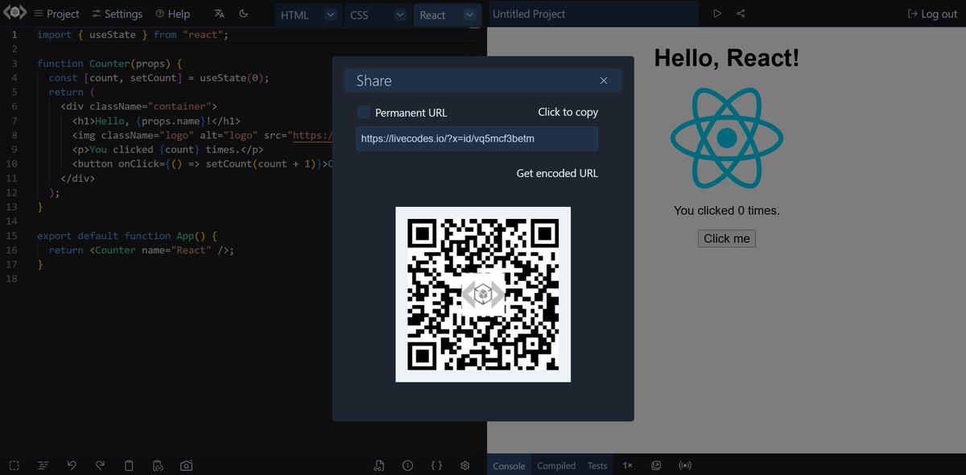The width and height of the screenshot is (966, 475).
Task: Click the 'import { useState }' code line
Action: pyautogui.click(x=133, y=35)
